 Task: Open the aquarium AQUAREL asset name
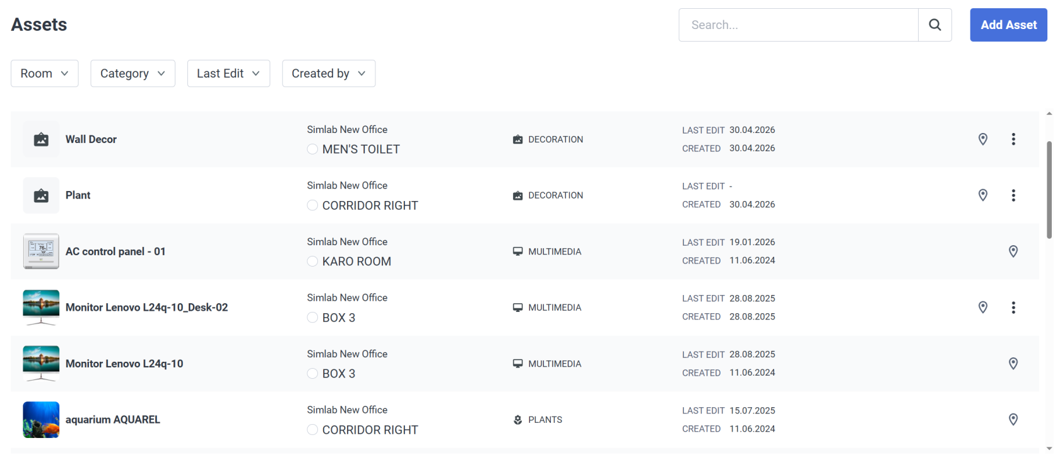[x=113, y=420]
